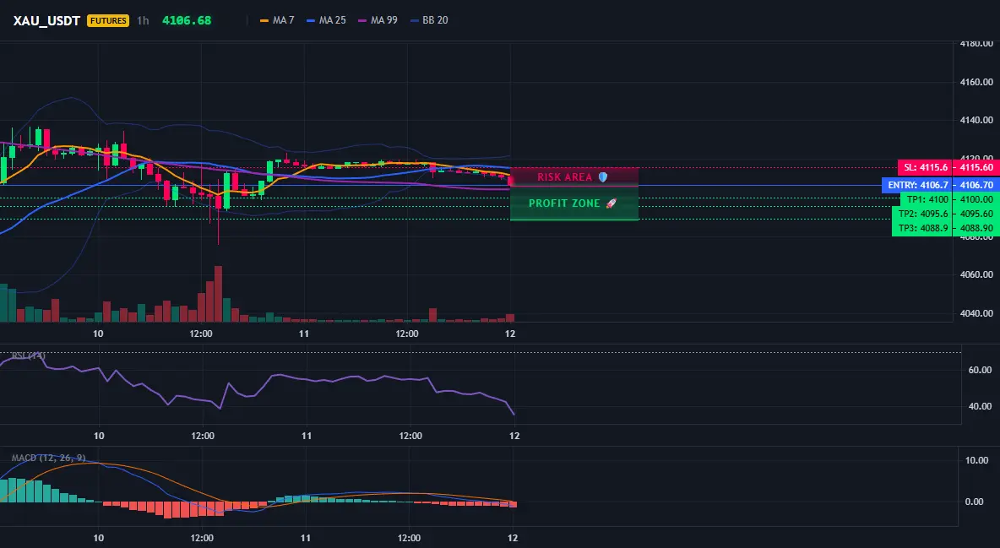Toggle the MA 7 legend item

(x=277, y=20)
